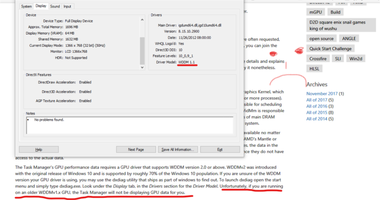Click the No problems found note
380x200 pixels.
(49, 120)
